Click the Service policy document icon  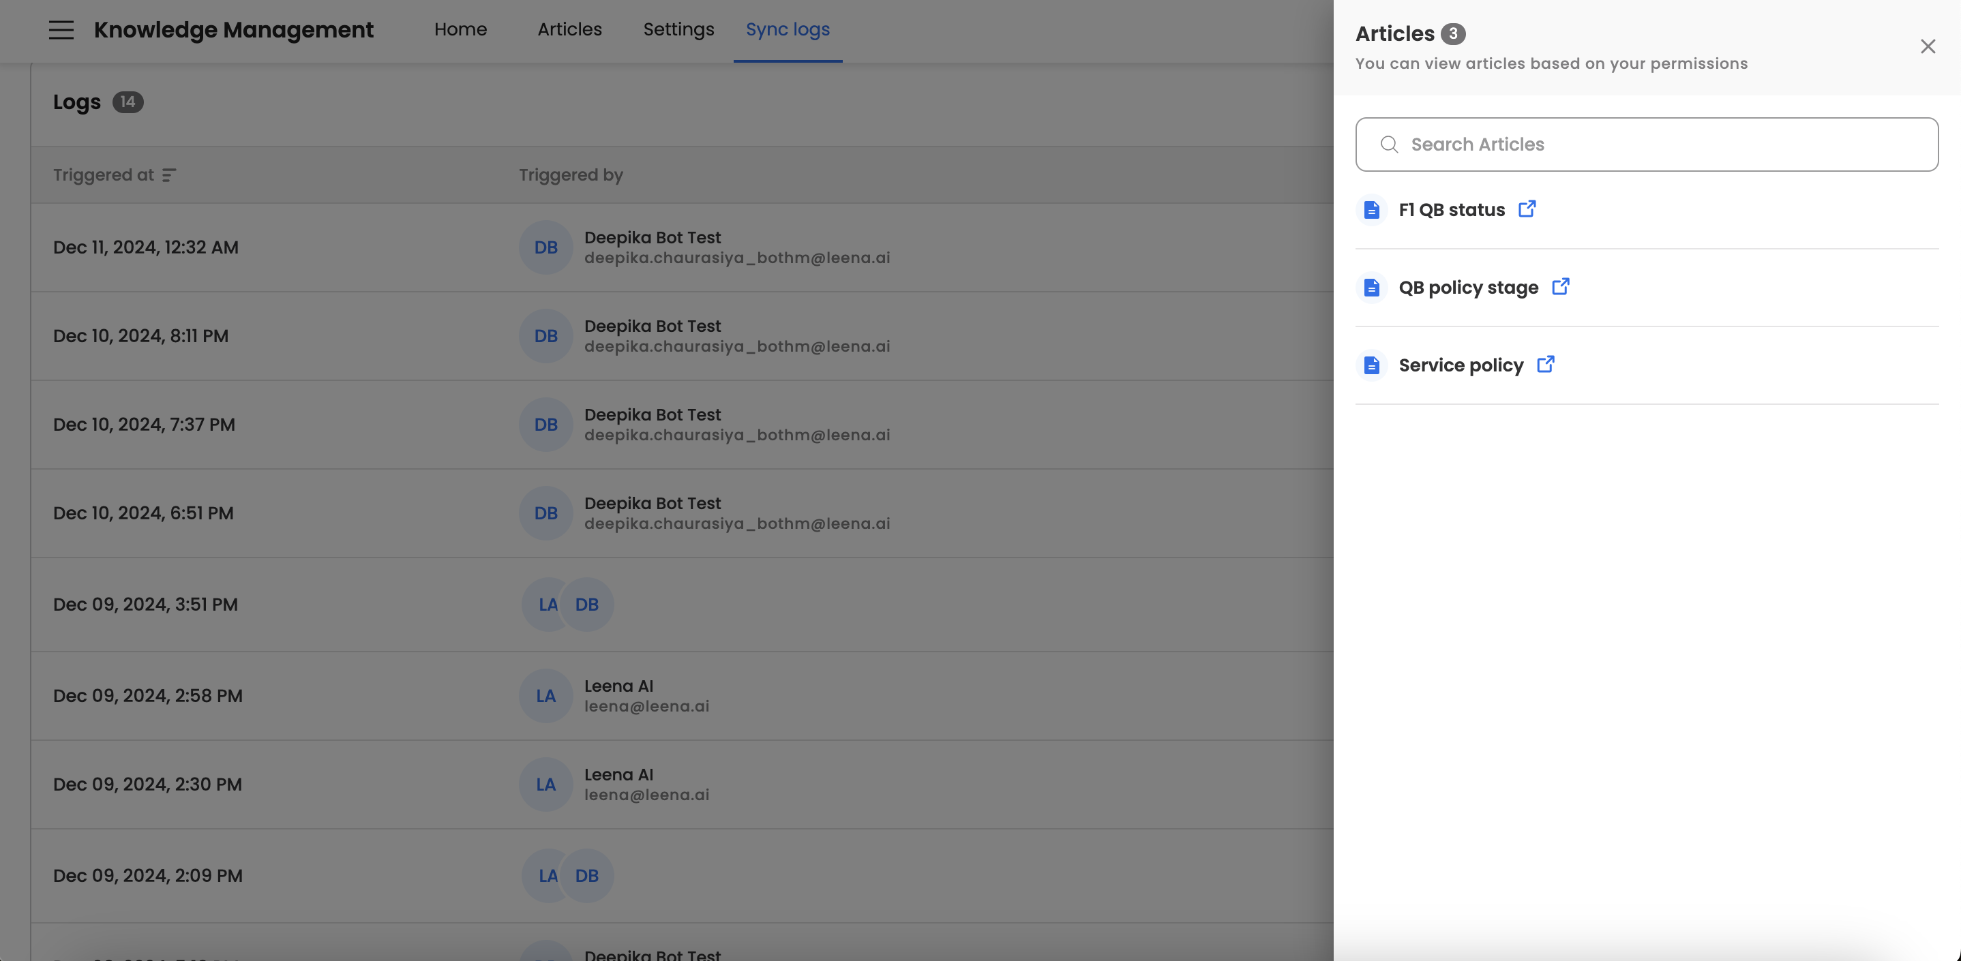(x=1371, y=365)
